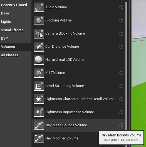This screenshot has width=146, height=147.
Task: Pick the Camera Blocking Volume icon
Action: tap(39, 33)
